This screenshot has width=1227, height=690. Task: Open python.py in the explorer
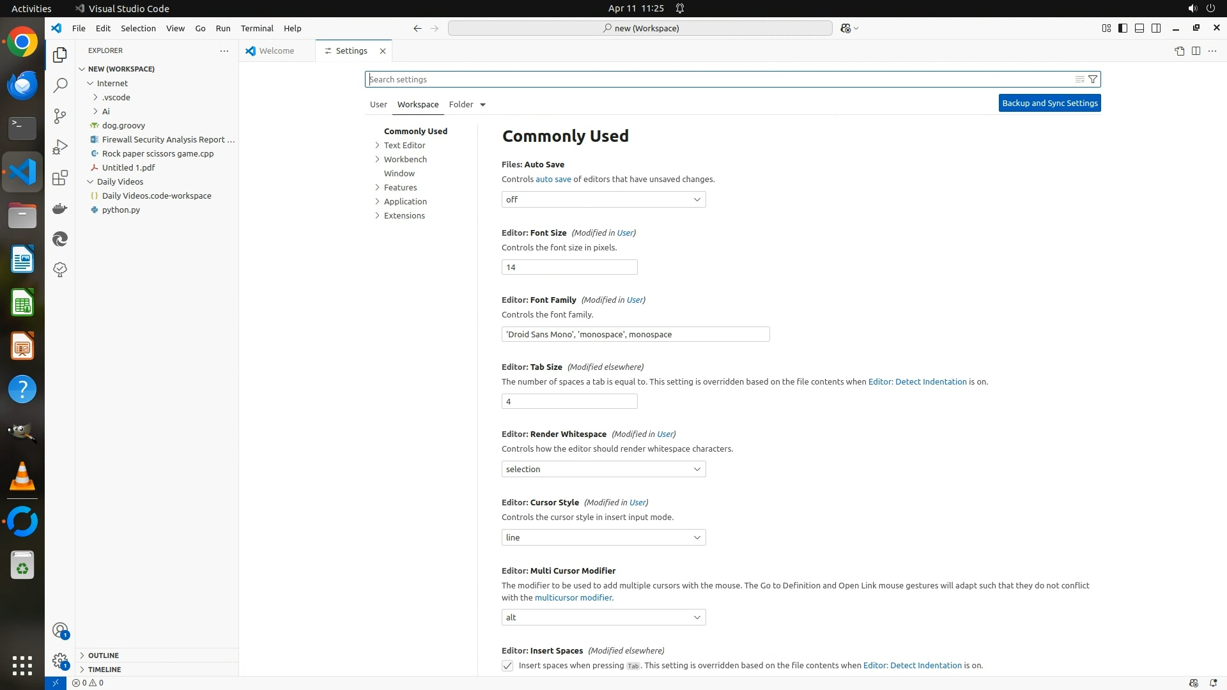coord(121,210)
